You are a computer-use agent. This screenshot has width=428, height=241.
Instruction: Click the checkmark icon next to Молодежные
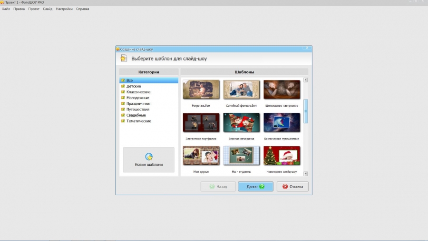[123, 98]
